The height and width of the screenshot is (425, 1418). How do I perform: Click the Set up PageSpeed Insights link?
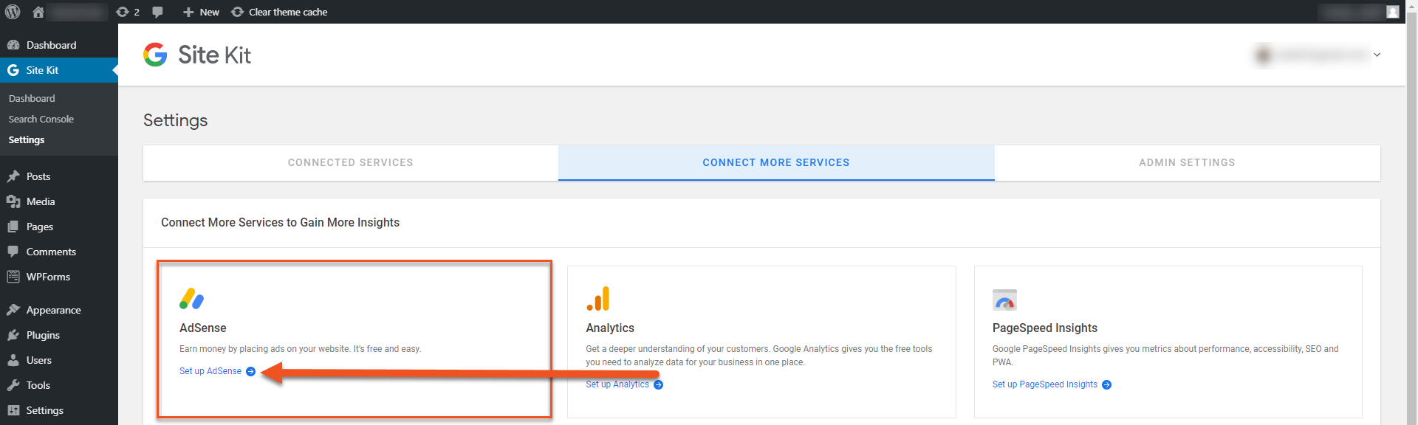[1045, 384]
